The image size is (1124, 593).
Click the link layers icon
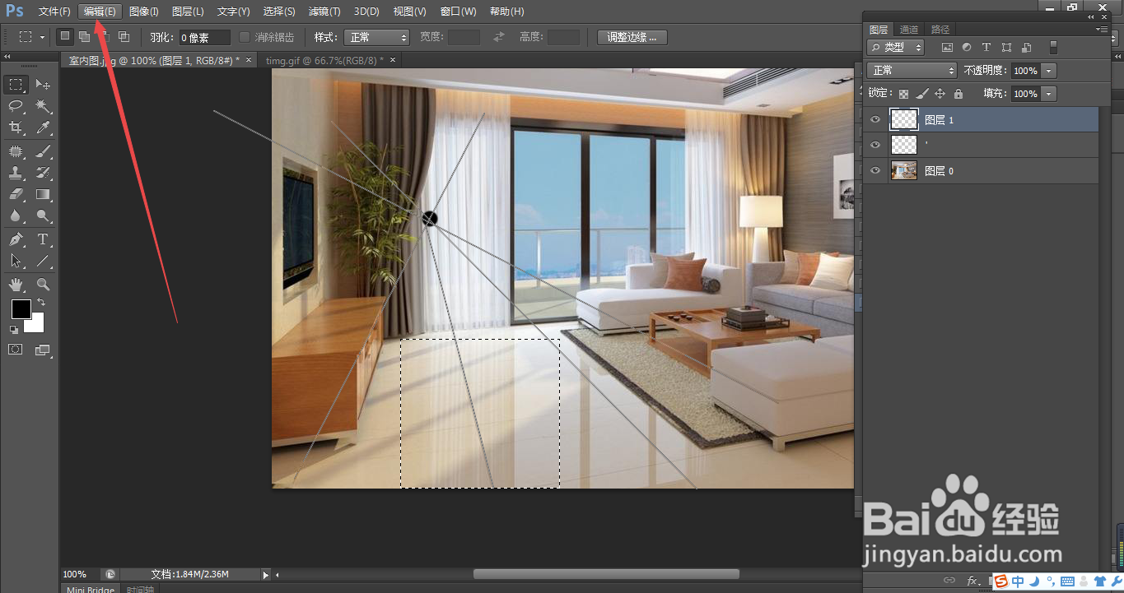tap(949, 581)
